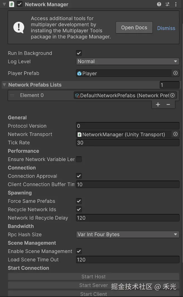The image size is (183, 297).
Task: Open object picker for Network Transport
Action: (175, 134)
